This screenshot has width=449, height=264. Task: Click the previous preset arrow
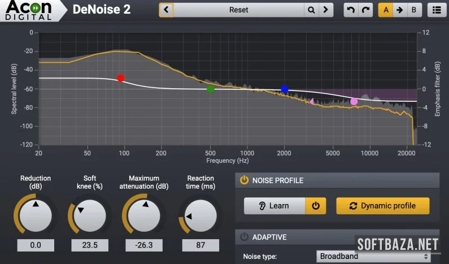166,10
